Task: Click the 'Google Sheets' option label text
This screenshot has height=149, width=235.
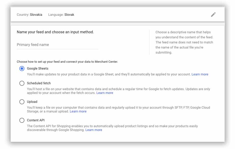Action: (38, 69)
